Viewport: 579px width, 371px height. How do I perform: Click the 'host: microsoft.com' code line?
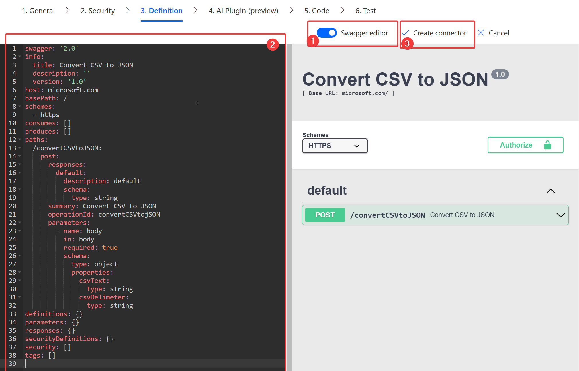pos(62,90)
